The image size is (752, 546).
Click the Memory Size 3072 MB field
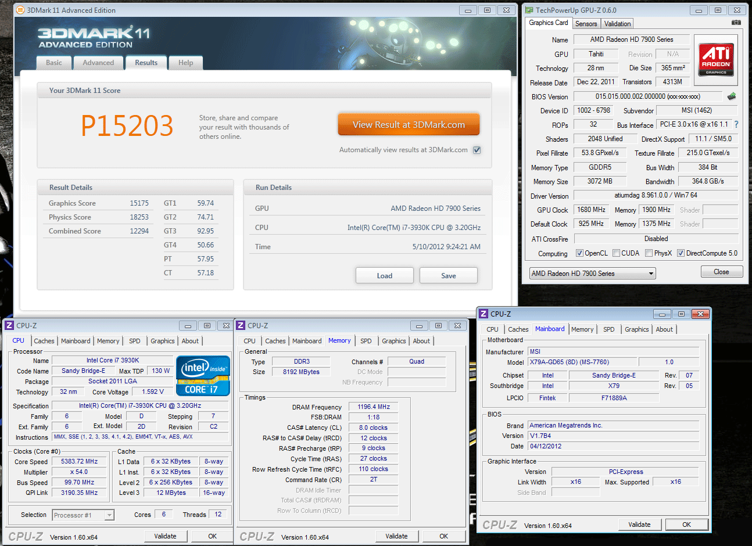coord(600,181)
